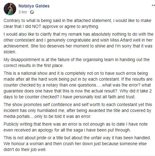The image size is (155, 156).
Task: Click the paragraph starting 'This is not about pride'
Action: (77, 144)
